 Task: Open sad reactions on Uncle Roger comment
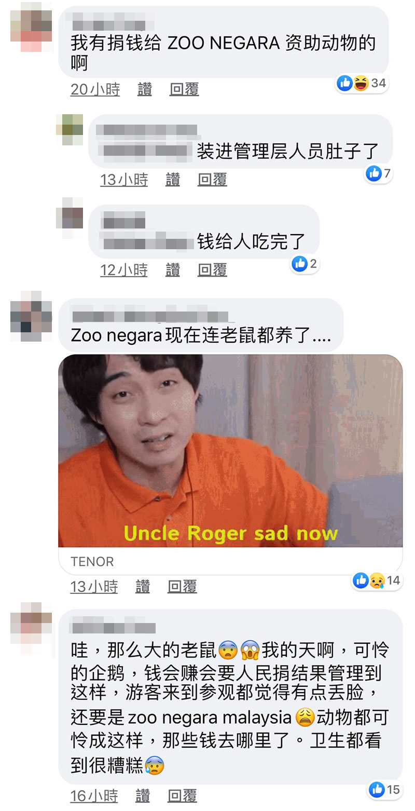click(377, 580)
